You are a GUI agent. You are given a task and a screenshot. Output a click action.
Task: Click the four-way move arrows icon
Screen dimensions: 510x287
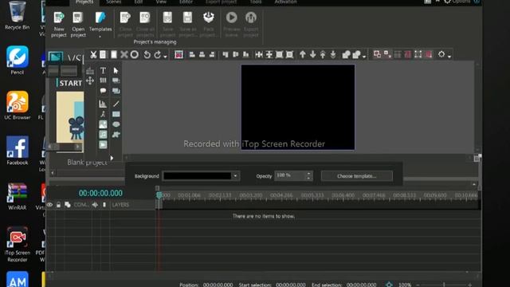click(90, 81)
